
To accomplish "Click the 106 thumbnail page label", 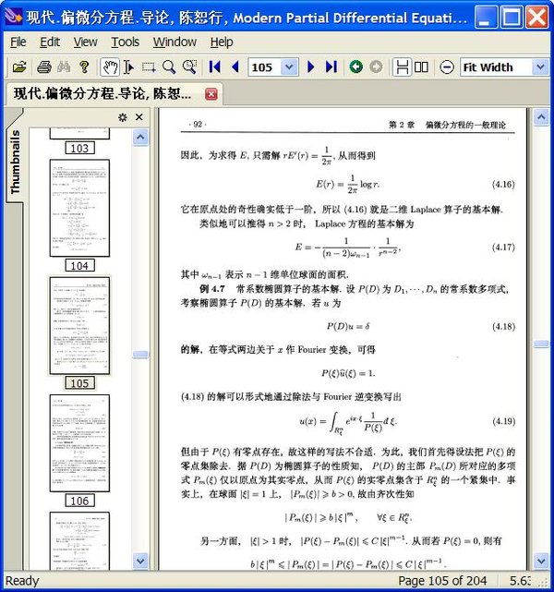I will click(x=79, y=501).
